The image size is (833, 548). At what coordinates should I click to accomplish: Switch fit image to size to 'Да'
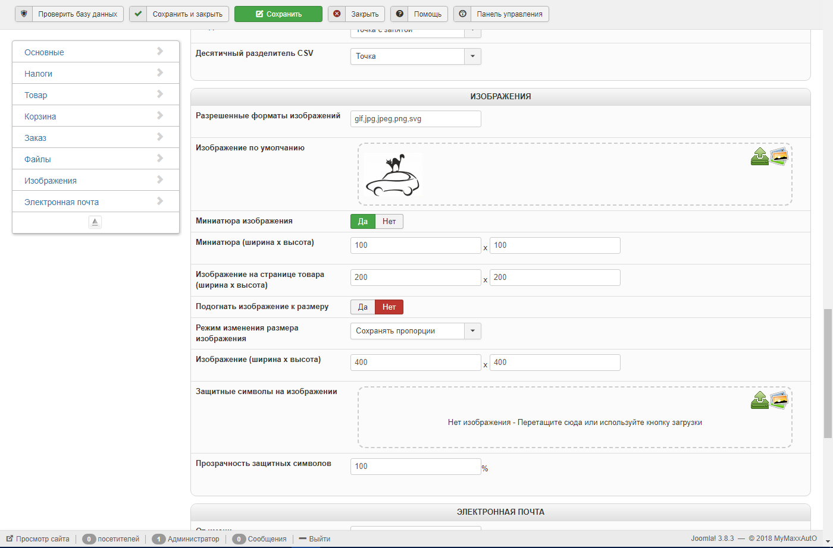363,307
